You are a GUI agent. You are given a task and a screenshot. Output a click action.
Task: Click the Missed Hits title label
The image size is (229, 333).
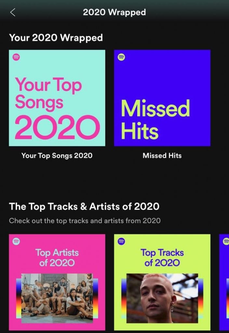point(162,156)
